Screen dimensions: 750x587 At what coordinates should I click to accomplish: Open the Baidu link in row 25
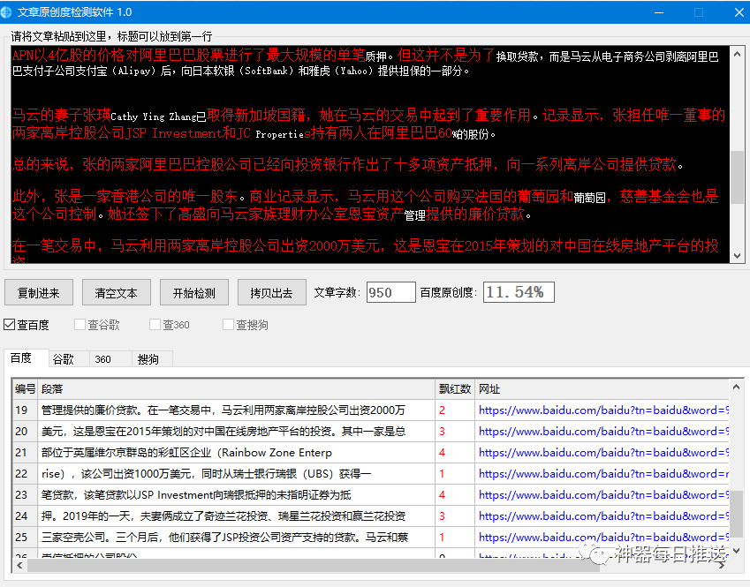tap(603, 538)
